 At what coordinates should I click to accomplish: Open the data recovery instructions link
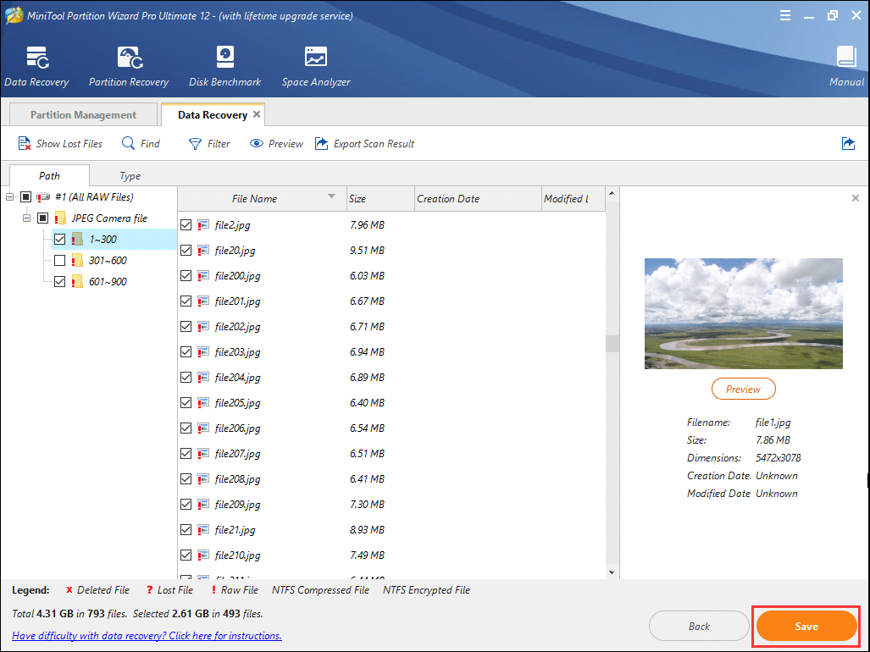147,636
